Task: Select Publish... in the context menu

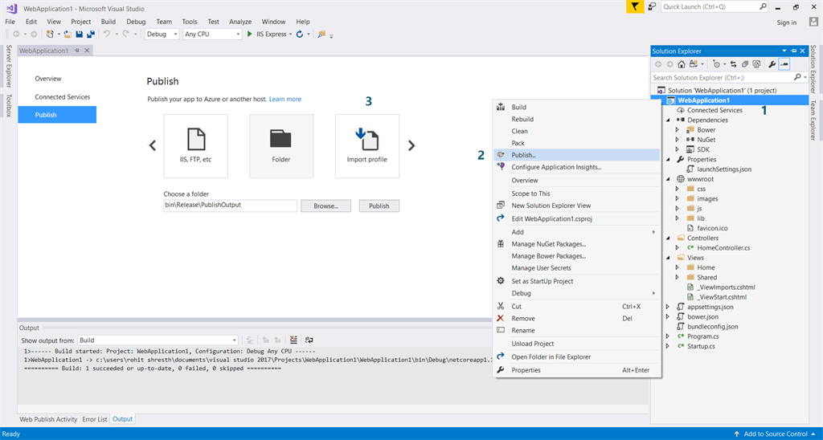Action: [523, 155]
